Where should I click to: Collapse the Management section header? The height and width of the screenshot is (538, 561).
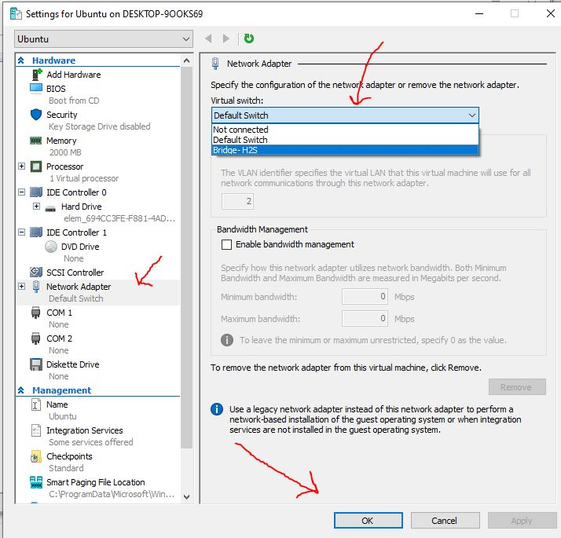tap(21, 390)
